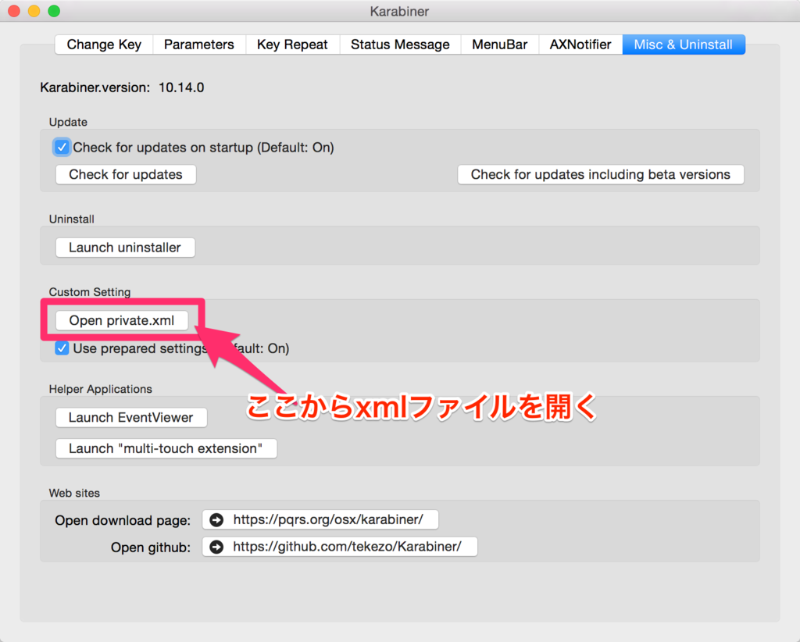Open the Parameters tab
The height and width of the screenshot is (642, 800).
pyautogui.click(x=199, y=45)
